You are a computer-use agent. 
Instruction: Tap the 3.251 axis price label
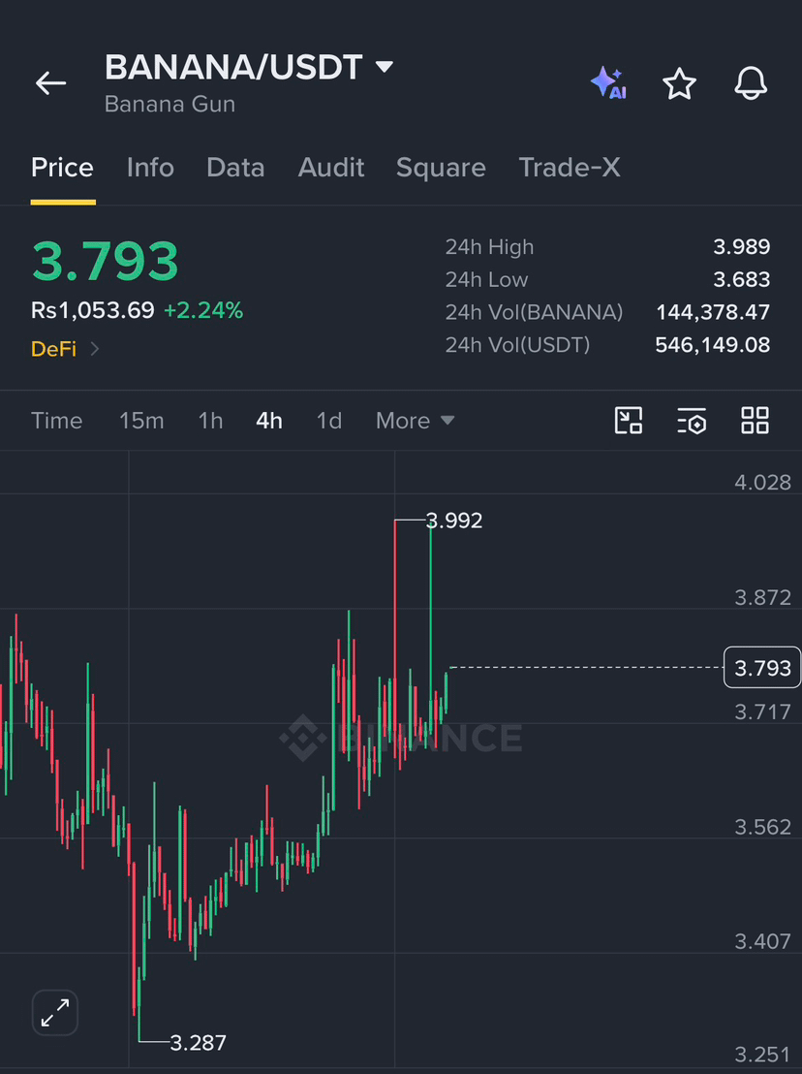[x=762, y=1055]
